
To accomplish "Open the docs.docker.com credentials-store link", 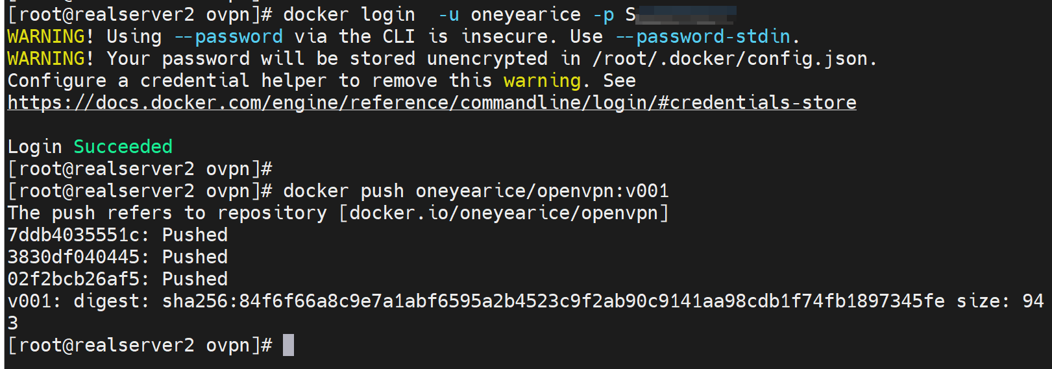I will (432, 102).
